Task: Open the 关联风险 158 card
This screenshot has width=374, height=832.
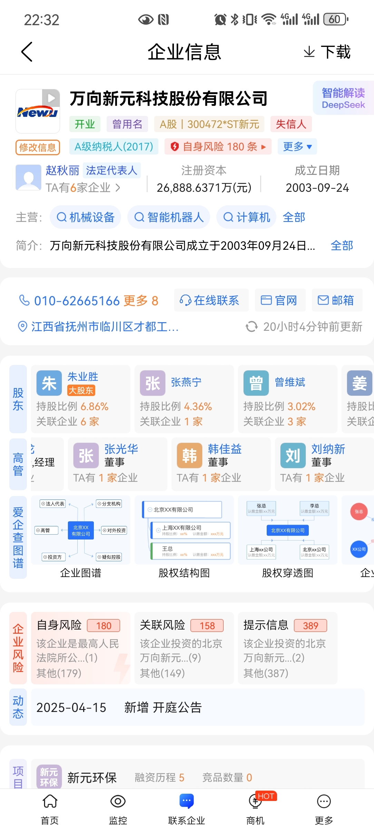Action: click(x=184, y=648)
